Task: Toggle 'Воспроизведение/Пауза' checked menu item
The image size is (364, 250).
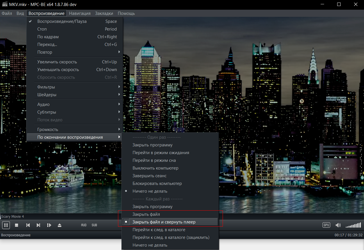Action: pos(62,21)
